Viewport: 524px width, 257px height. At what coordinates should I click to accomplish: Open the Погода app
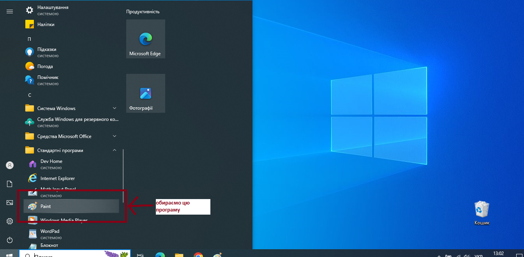tap(45, 66)
